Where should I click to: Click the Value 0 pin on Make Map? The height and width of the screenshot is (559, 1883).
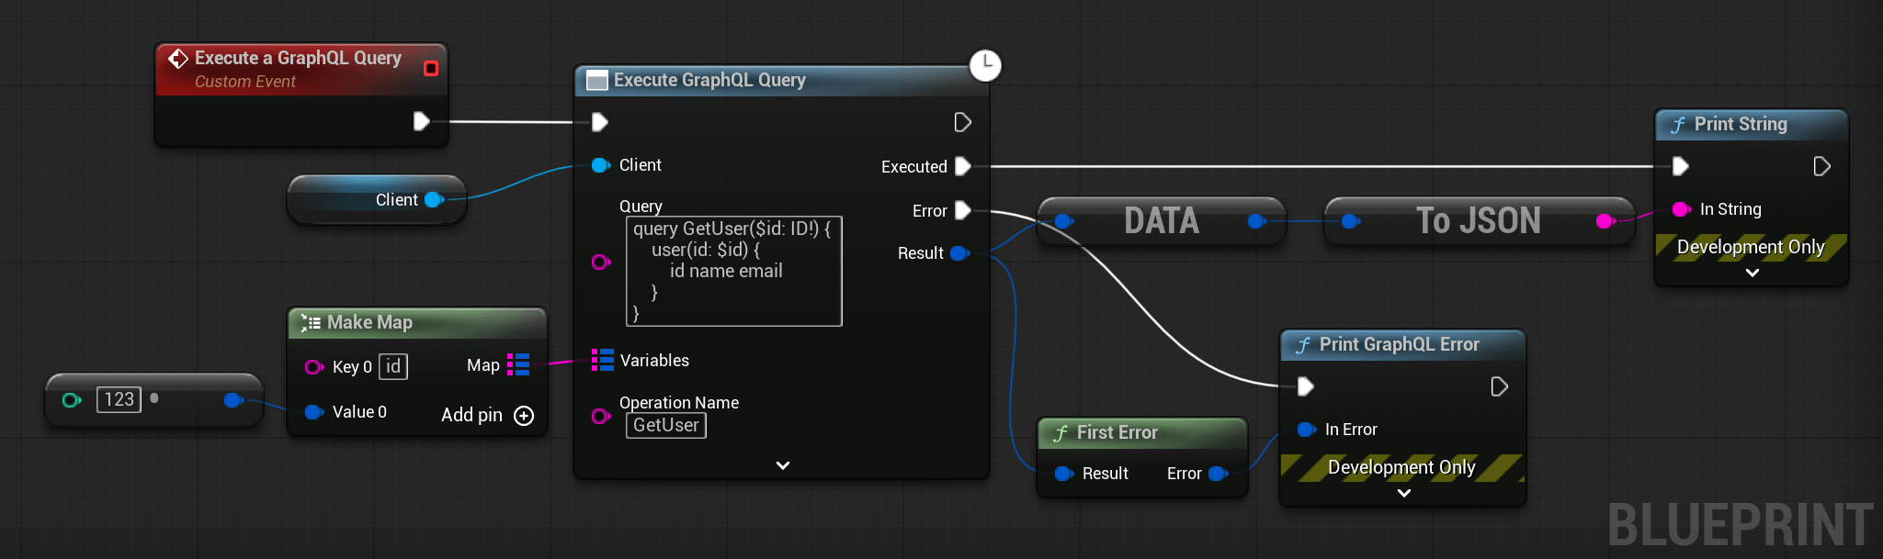point(314,412)
